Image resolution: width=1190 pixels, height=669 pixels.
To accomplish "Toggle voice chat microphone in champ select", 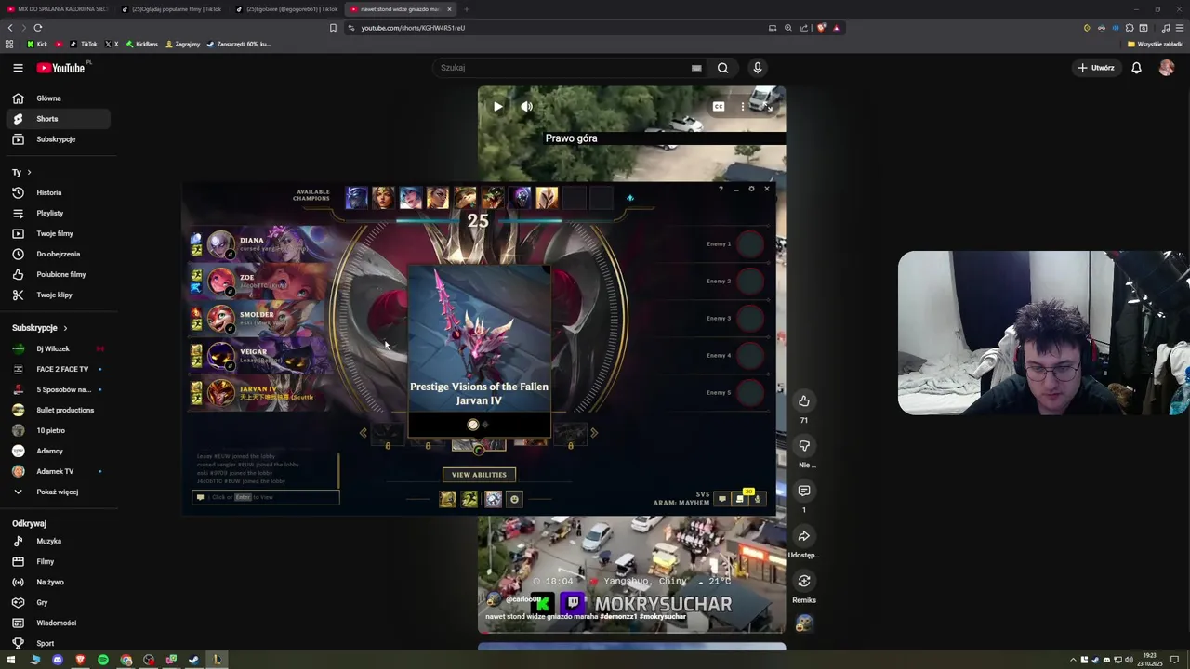I will point(758,499).
